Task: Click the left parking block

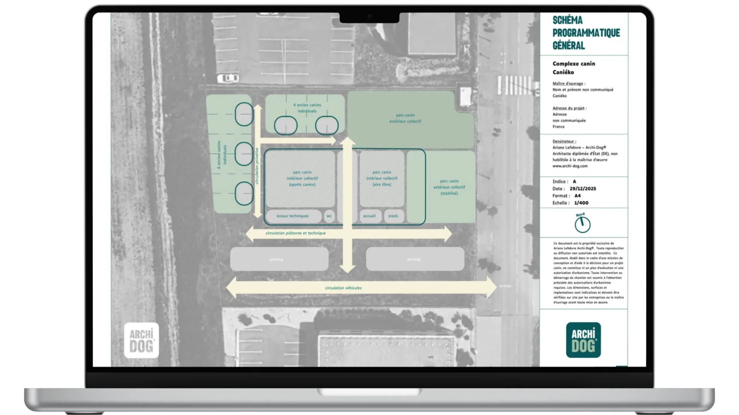Action: pyautogui.click(x=279, y=259)
